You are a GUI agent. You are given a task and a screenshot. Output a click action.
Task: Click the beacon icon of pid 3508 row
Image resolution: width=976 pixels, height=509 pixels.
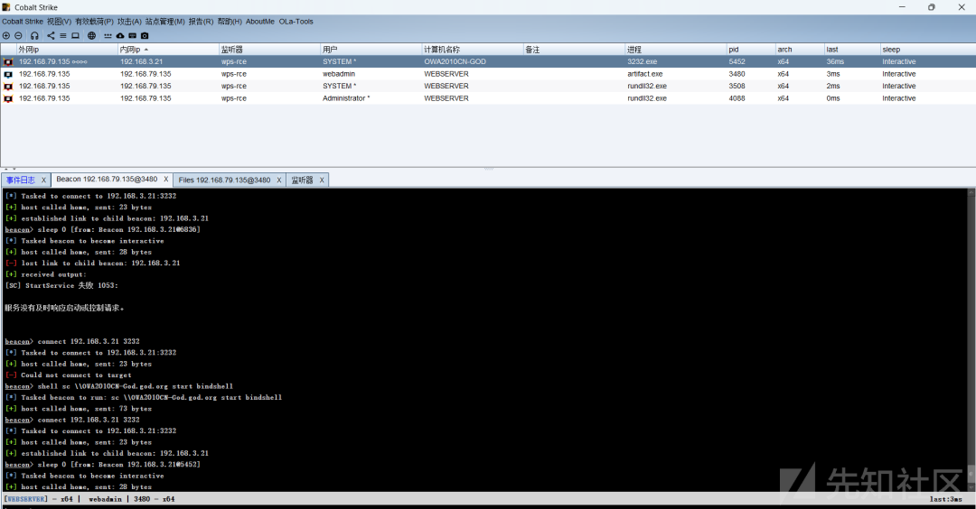[x=8, y=87]
